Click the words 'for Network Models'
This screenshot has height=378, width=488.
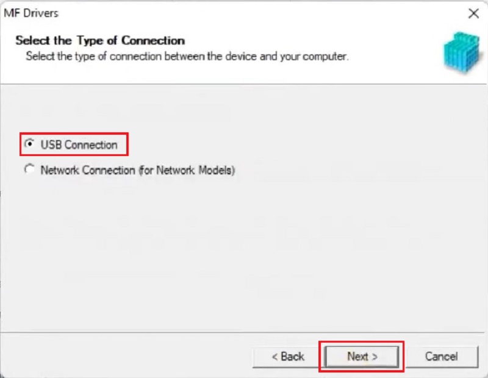click(x=187, y=171)
